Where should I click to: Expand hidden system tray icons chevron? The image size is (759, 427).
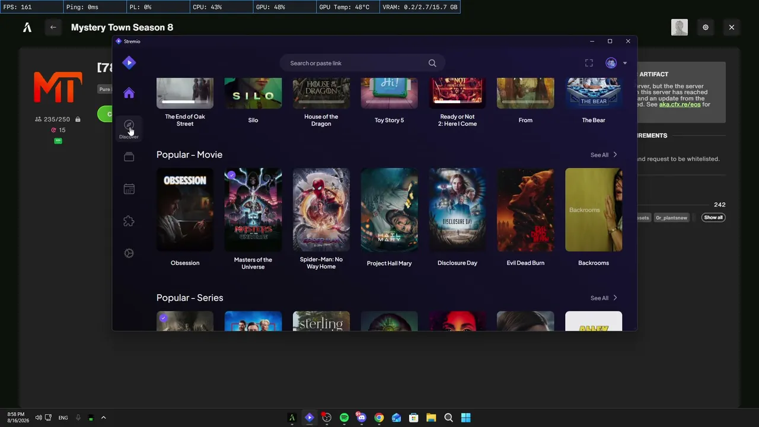point(103,418)
